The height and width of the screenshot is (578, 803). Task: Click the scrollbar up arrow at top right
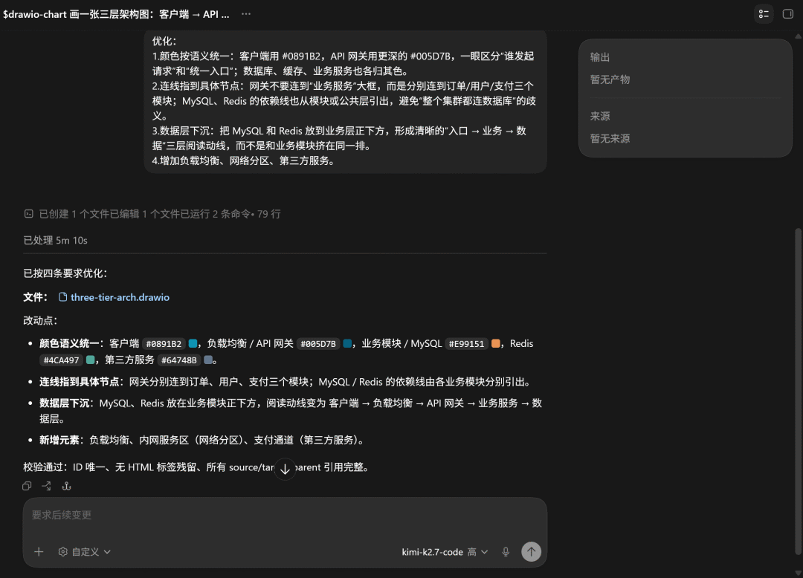pos(798,36)
